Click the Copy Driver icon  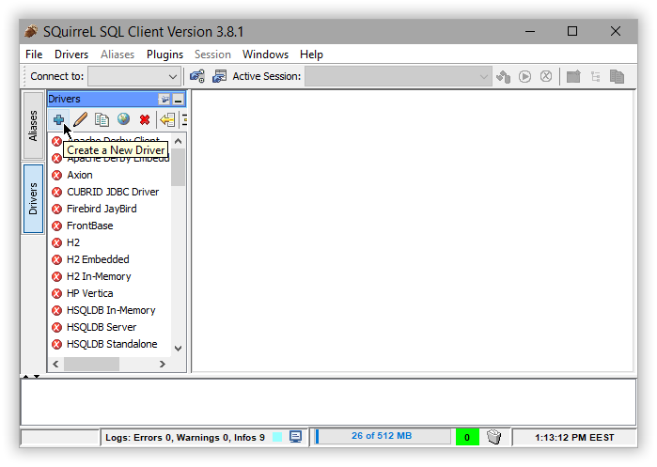point(102,119)
